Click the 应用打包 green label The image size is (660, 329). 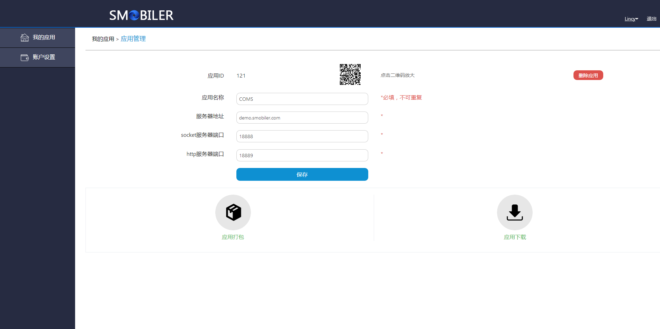pyautogui.click(x=233, y=237)
